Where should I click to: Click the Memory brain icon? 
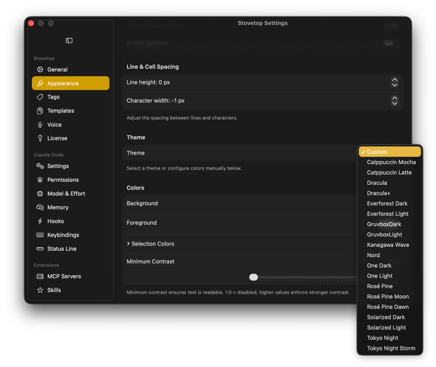pyautogui.click(x=40, y=207)
